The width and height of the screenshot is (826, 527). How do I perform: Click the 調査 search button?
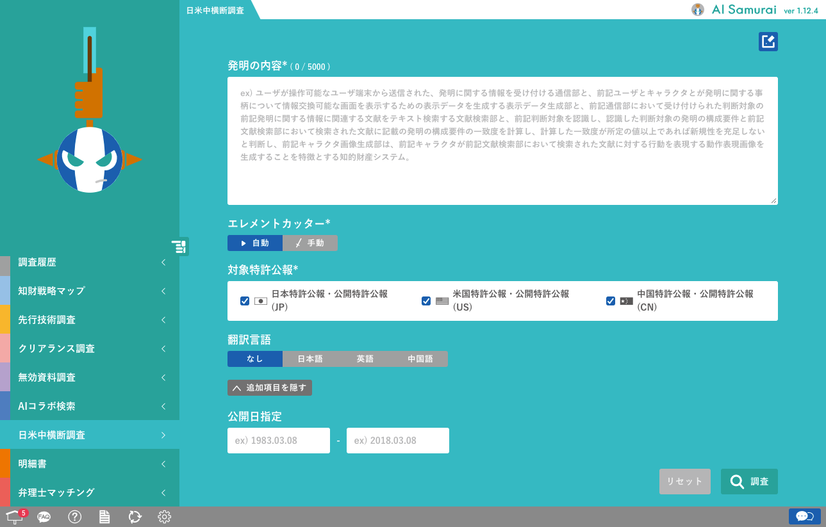tap(749, 482)
